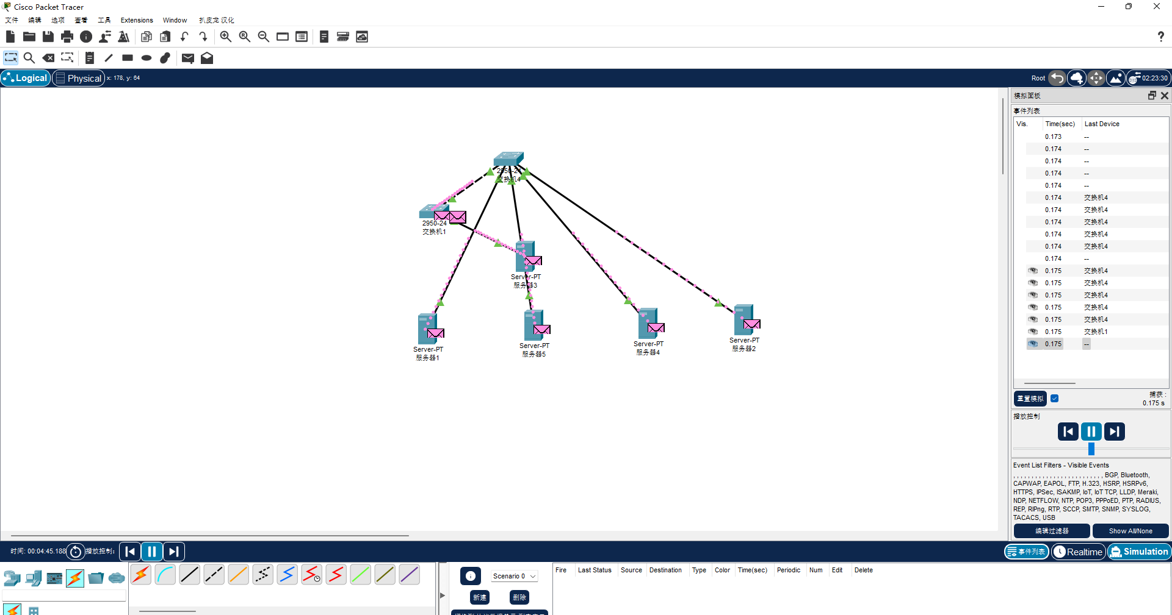Select the copper cross-over dashed cable
This screenshot has height=615, width=1172.
214,575
